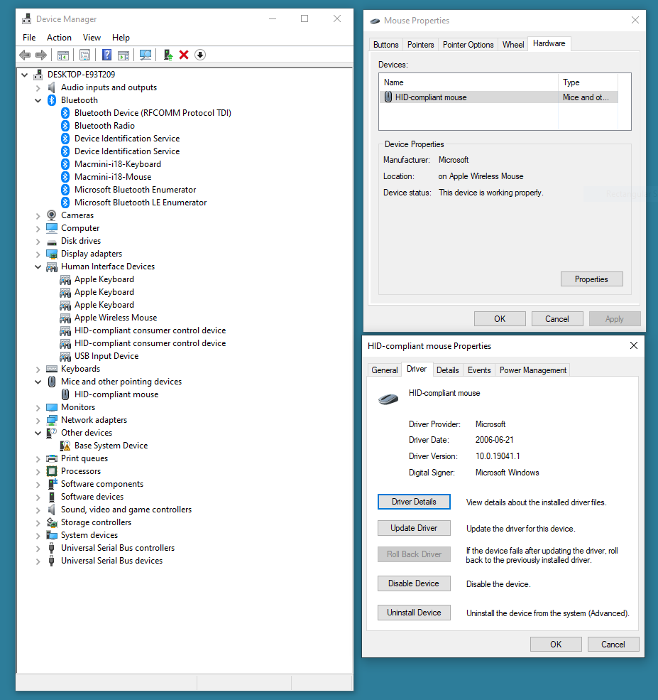This screenshot has width=658, height=700.
Task: Expand the Keyboards category
Action: pos(37,368)
